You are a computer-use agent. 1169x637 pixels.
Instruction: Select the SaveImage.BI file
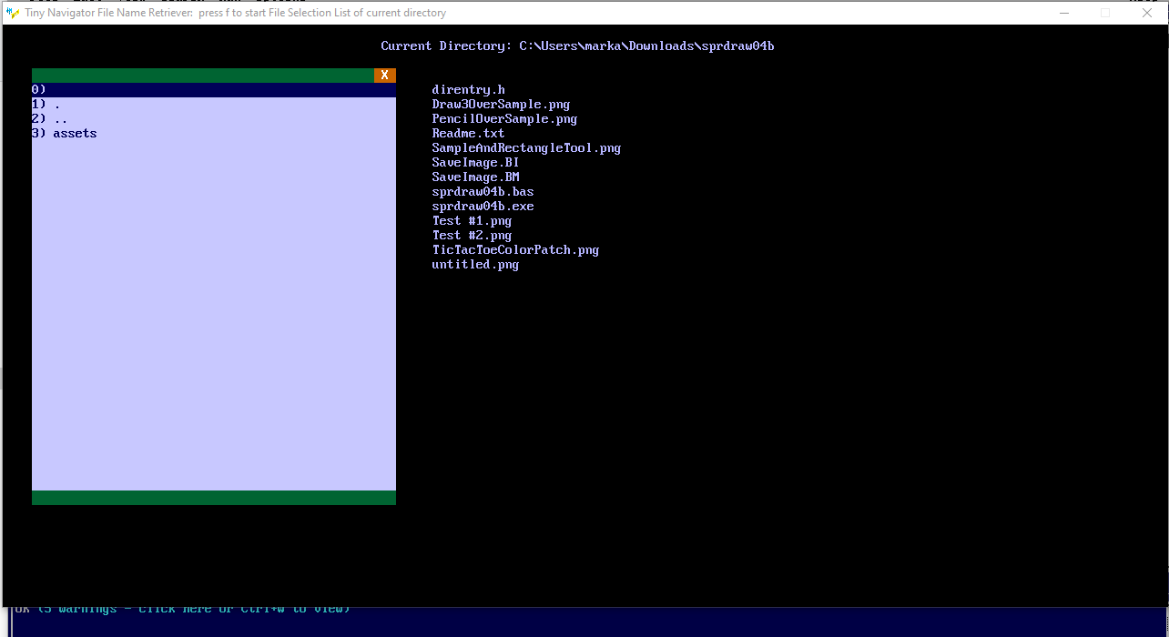coord(475,163)
